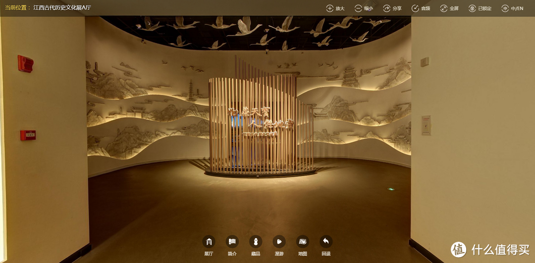This screenshot has width=535, height=263.
Task: Click the 回退 back arrow icon
Action: (325, 241)
